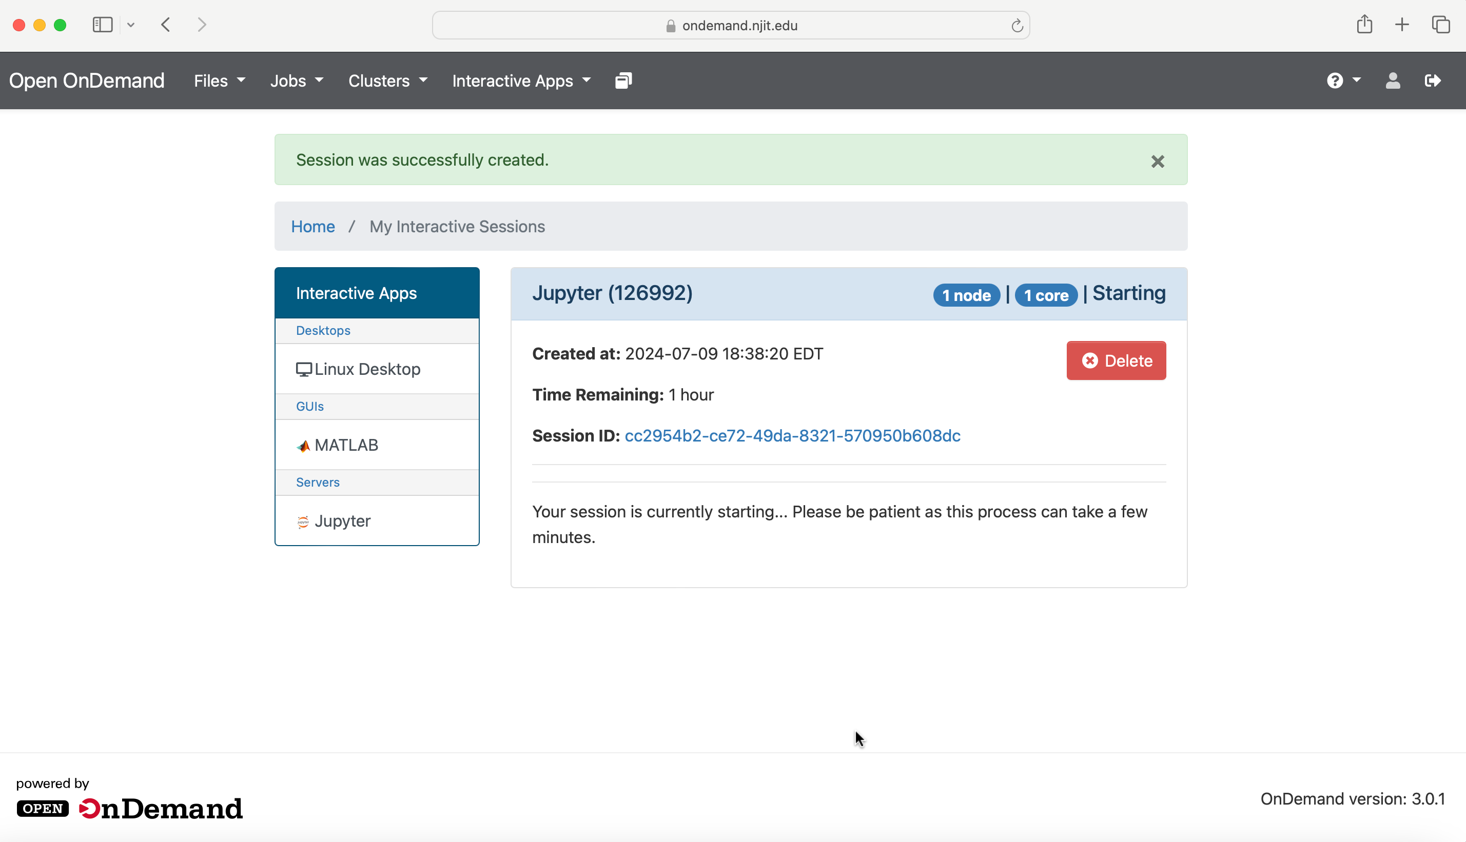Open a new tab with plus icon
1466x842 pixels.
click(1402, 25)
